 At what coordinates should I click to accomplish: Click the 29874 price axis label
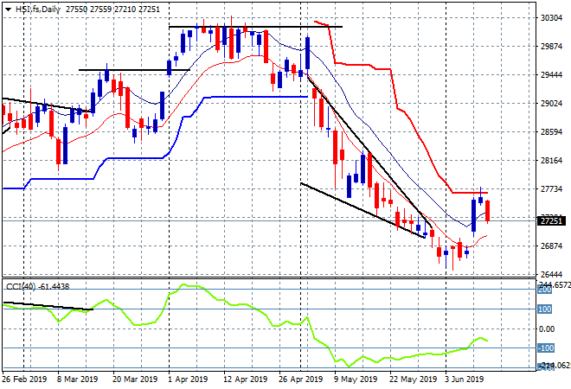click(x=551, y=47)
